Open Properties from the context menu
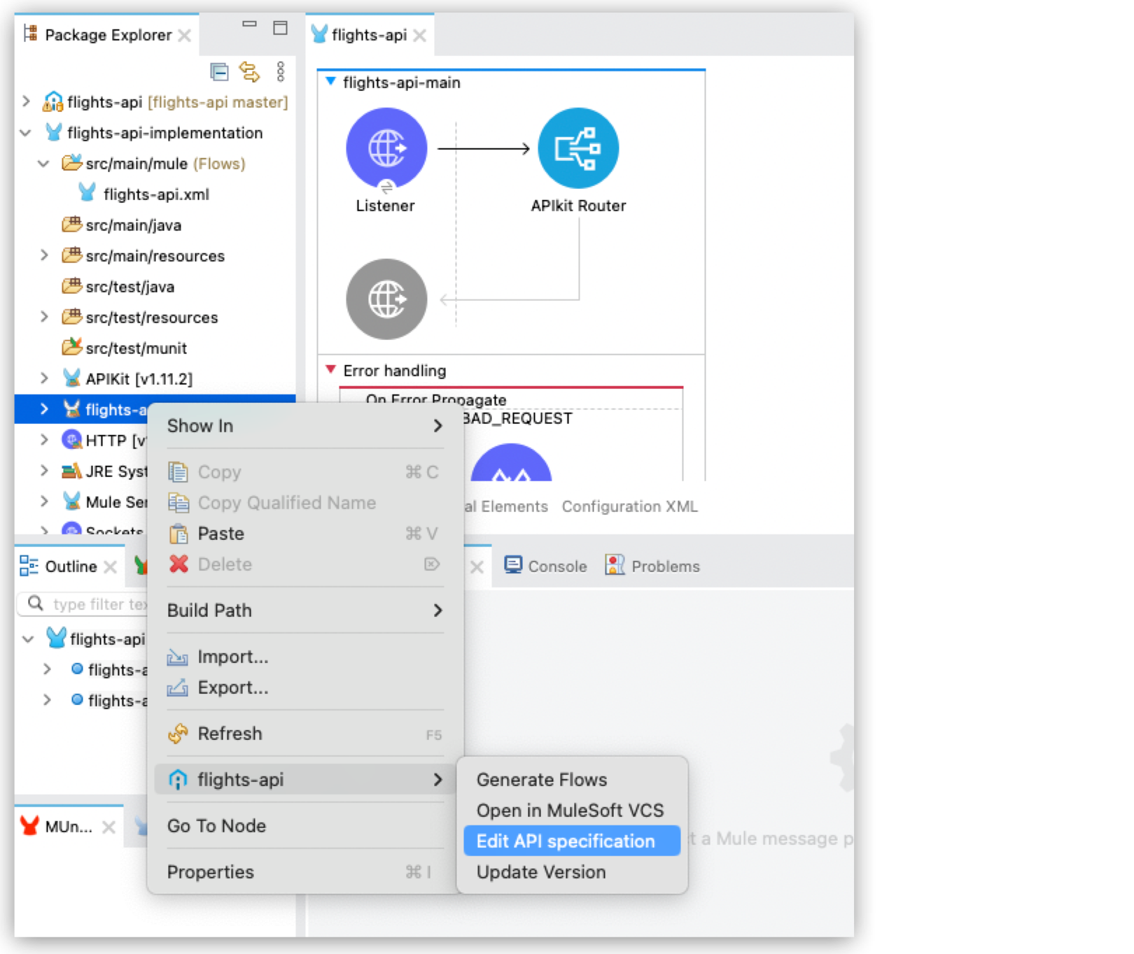The image size is (1134, 954). point(209,872)
